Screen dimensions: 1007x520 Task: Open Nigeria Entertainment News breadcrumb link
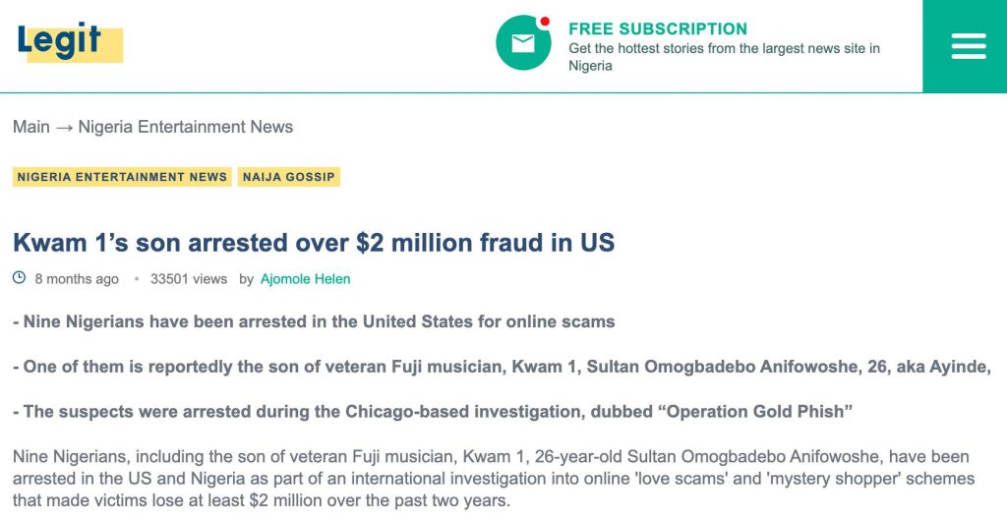(186, 127)
